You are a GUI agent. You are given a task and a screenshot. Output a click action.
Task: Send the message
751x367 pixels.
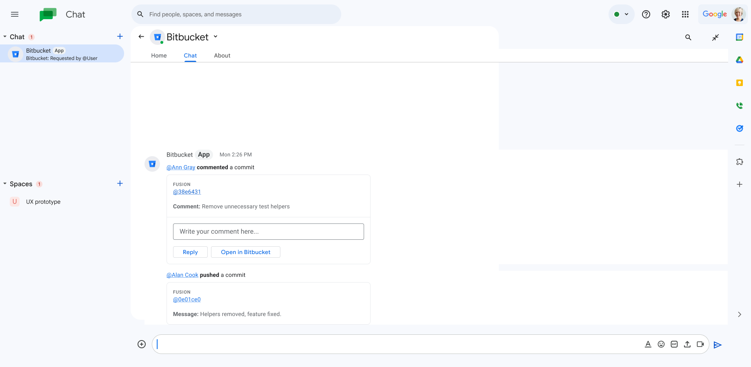[718, 345]
